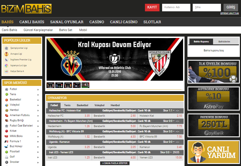
Task: Expand the Basketbol submenu arrow
Action: point(38,100)
